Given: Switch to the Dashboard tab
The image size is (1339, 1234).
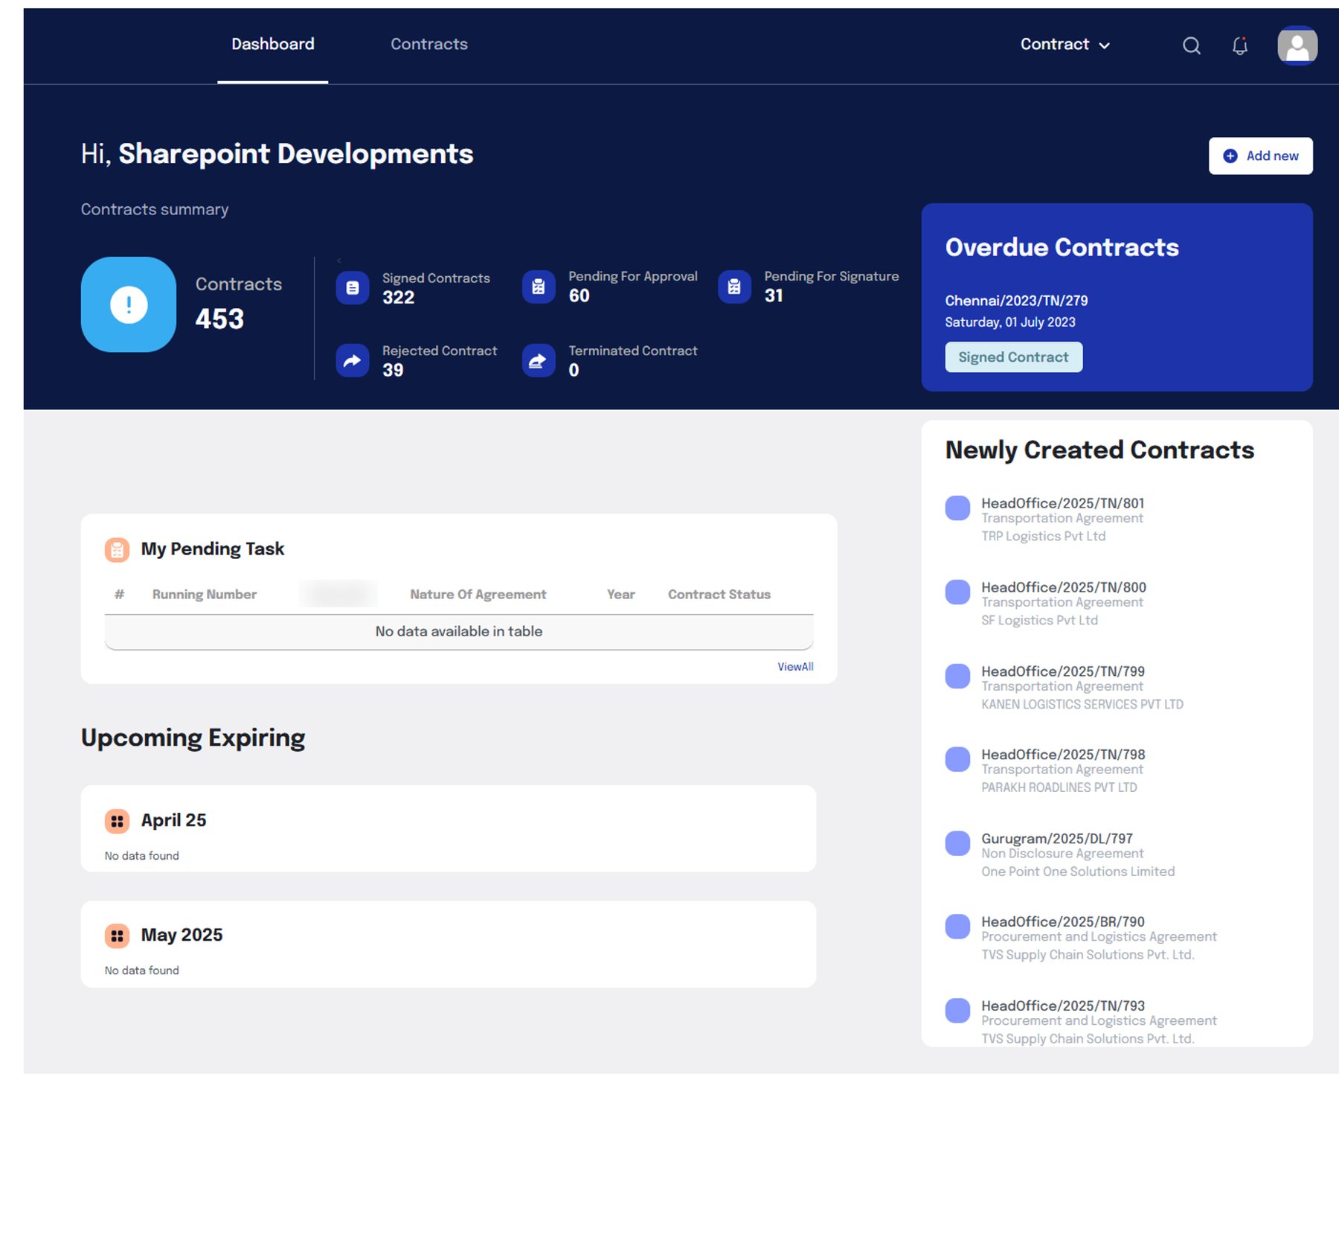Looking at the screenshot, I should pyautogui.click(x=273, y=45).
